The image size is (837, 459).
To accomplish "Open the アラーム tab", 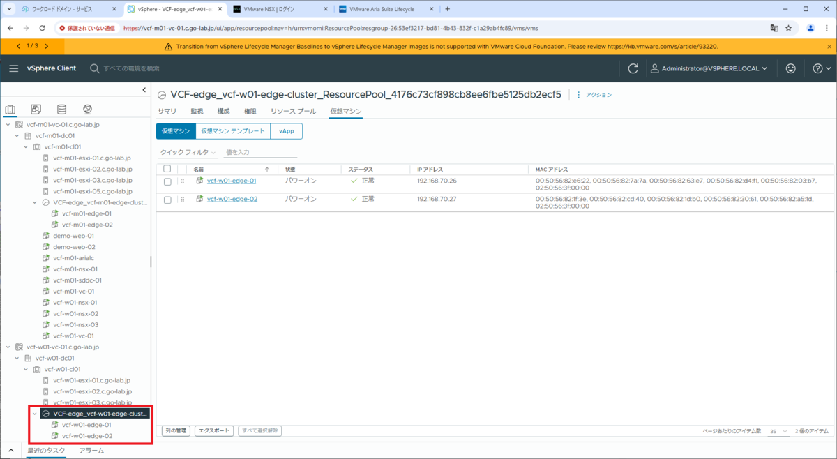I will (x=91, y=451).
